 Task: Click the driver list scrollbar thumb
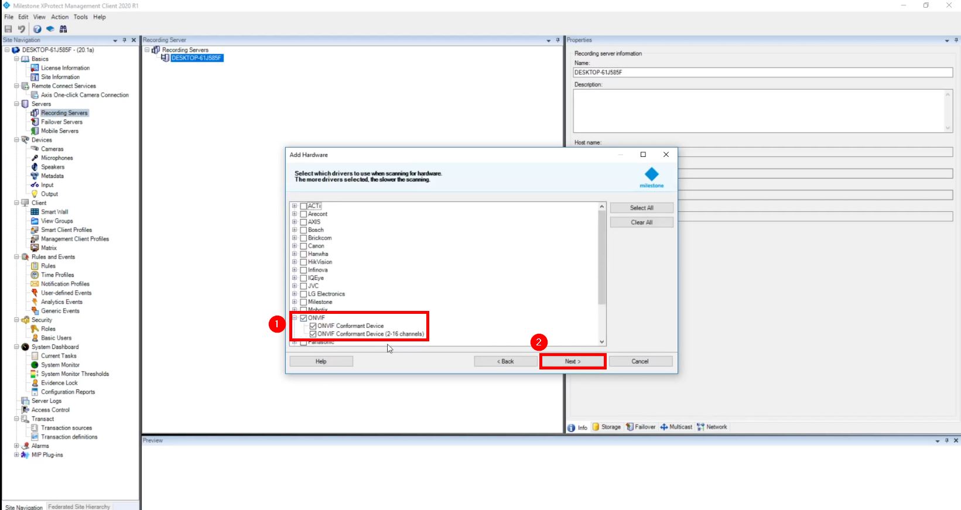(x=601, y=258)
